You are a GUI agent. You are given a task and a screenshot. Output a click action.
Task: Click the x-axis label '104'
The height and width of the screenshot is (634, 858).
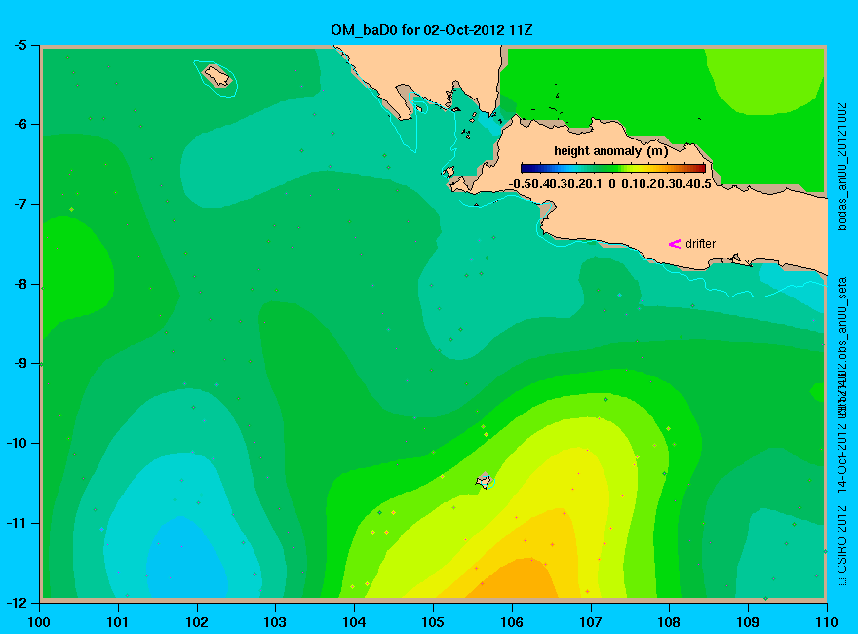click(x=354, y=622)
